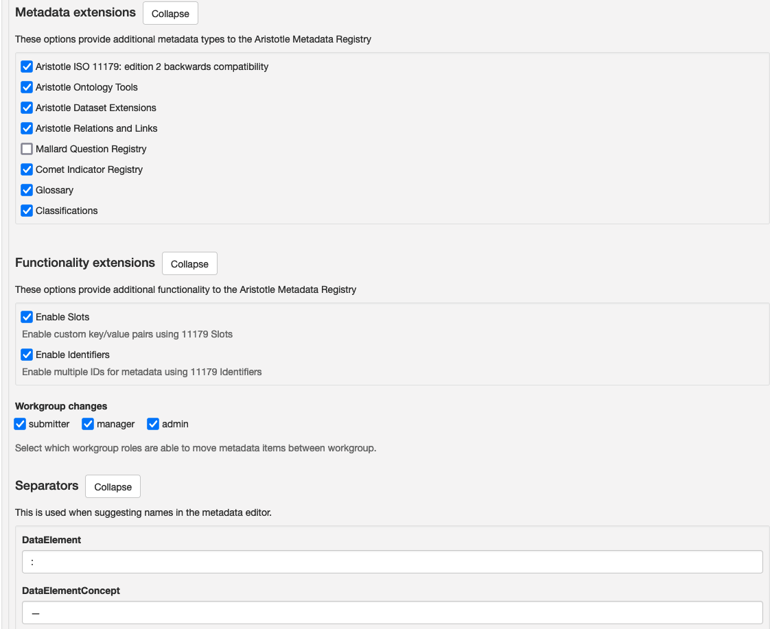Click the Enable Slots label text
This screenshot has width=770, height=629.
(62, 317)
